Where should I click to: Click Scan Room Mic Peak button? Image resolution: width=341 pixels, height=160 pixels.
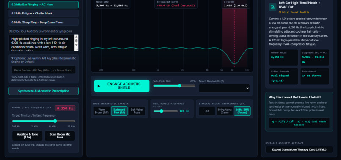pyautogui.click(x=60, y=136)
